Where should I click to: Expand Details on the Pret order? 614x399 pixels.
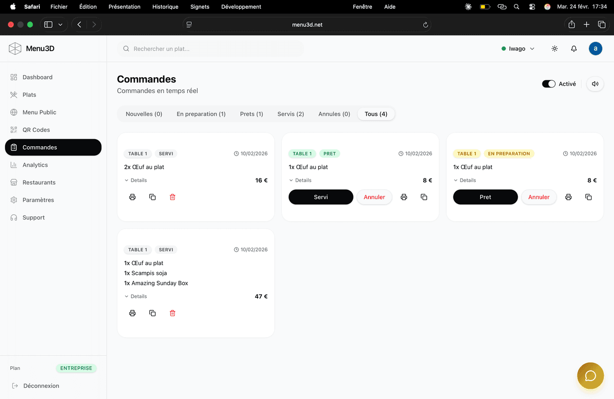pyautogui.click(x=300, y=180)
